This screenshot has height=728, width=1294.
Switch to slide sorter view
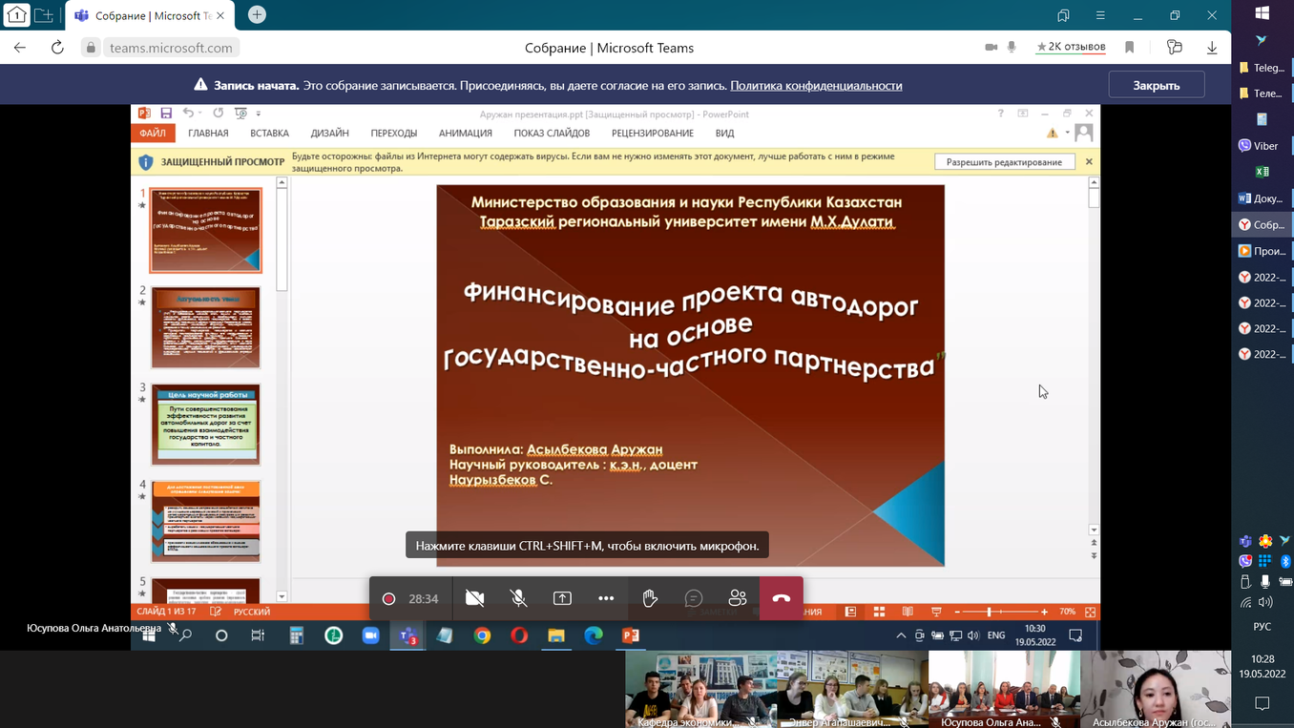(879, 612)
